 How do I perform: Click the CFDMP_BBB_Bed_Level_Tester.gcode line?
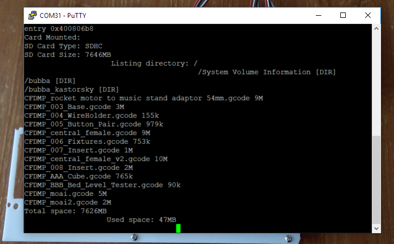pyautogui.click(x=102, y=185)
